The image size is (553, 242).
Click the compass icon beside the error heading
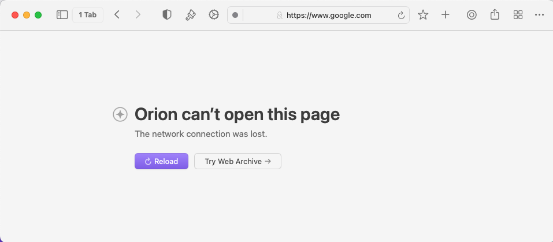(120, 114)
